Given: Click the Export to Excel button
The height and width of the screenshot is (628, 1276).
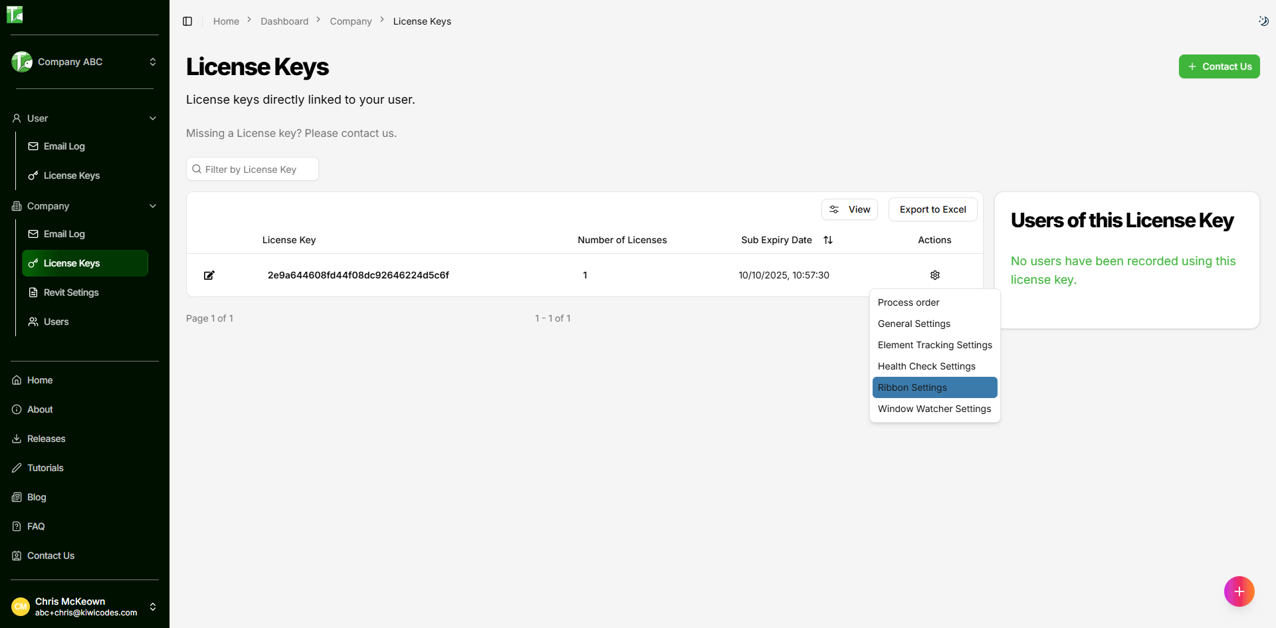Looking at the screenshot, I should [932, 209].
